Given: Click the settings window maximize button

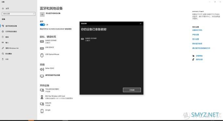Looking at the screenshot, I should (215, 2).
